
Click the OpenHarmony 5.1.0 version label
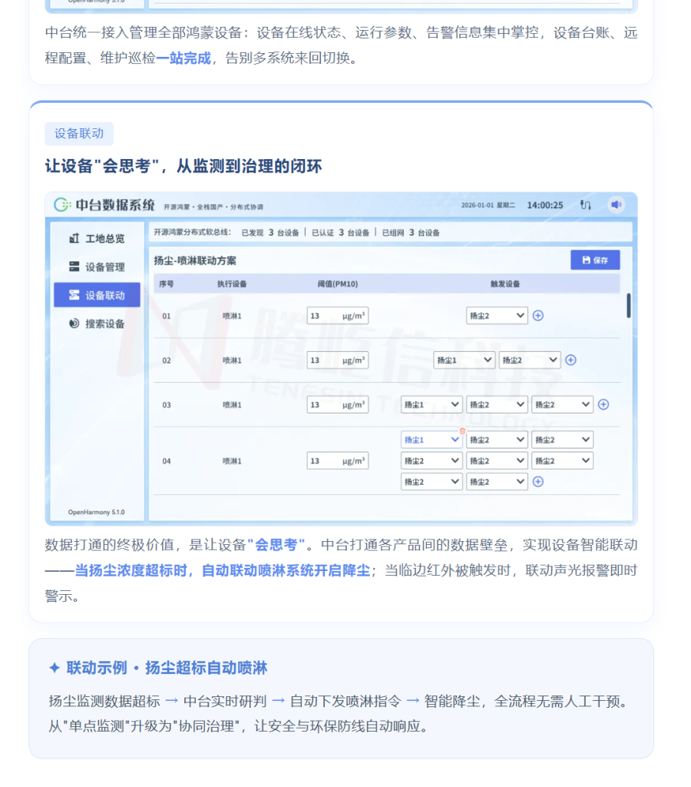[96, 512]
